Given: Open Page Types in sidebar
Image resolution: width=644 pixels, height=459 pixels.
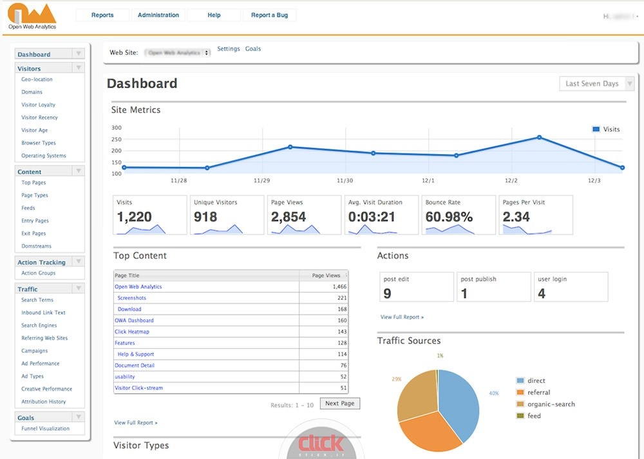Looking at the screenshot, I should point(35,195).
